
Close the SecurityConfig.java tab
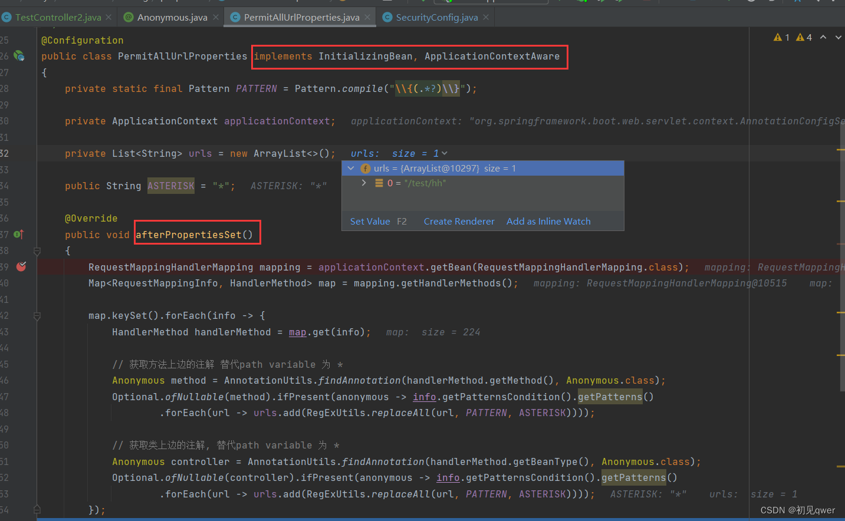[486, 18]
